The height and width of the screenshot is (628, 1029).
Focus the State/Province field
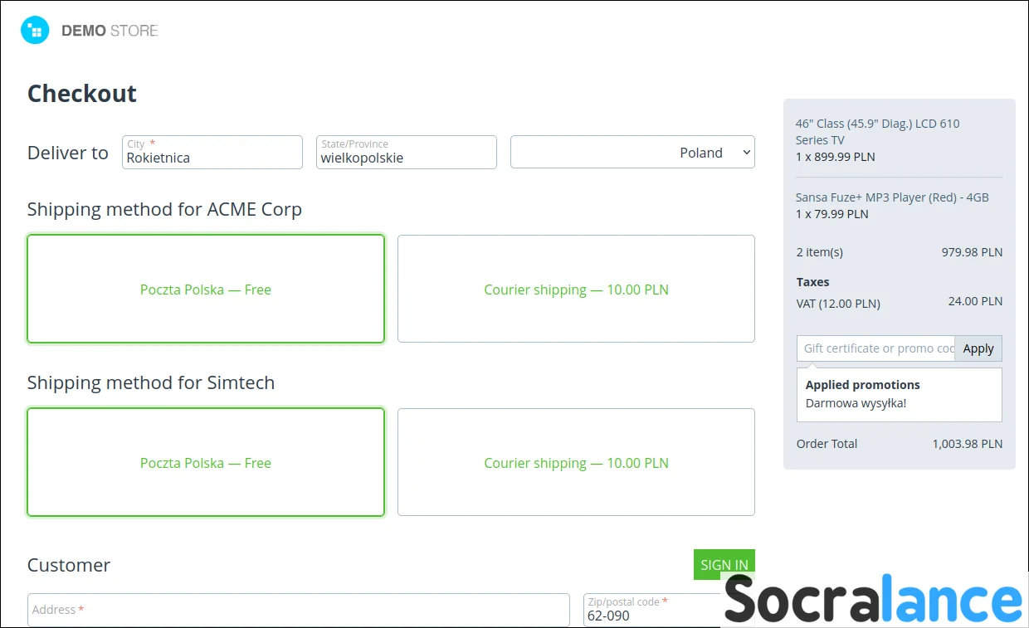pyautogui.click(x=407, y=152)
